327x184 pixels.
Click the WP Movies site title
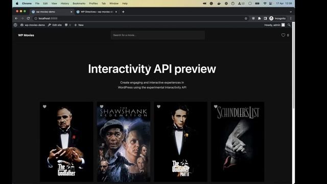point(26,35)
